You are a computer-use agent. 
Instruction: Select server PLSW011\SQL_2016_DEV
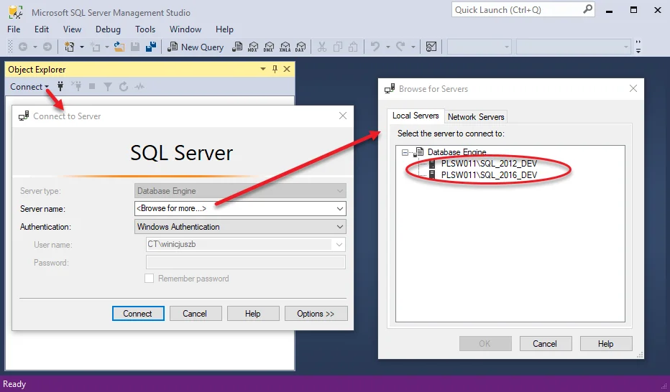pos(489,175)
